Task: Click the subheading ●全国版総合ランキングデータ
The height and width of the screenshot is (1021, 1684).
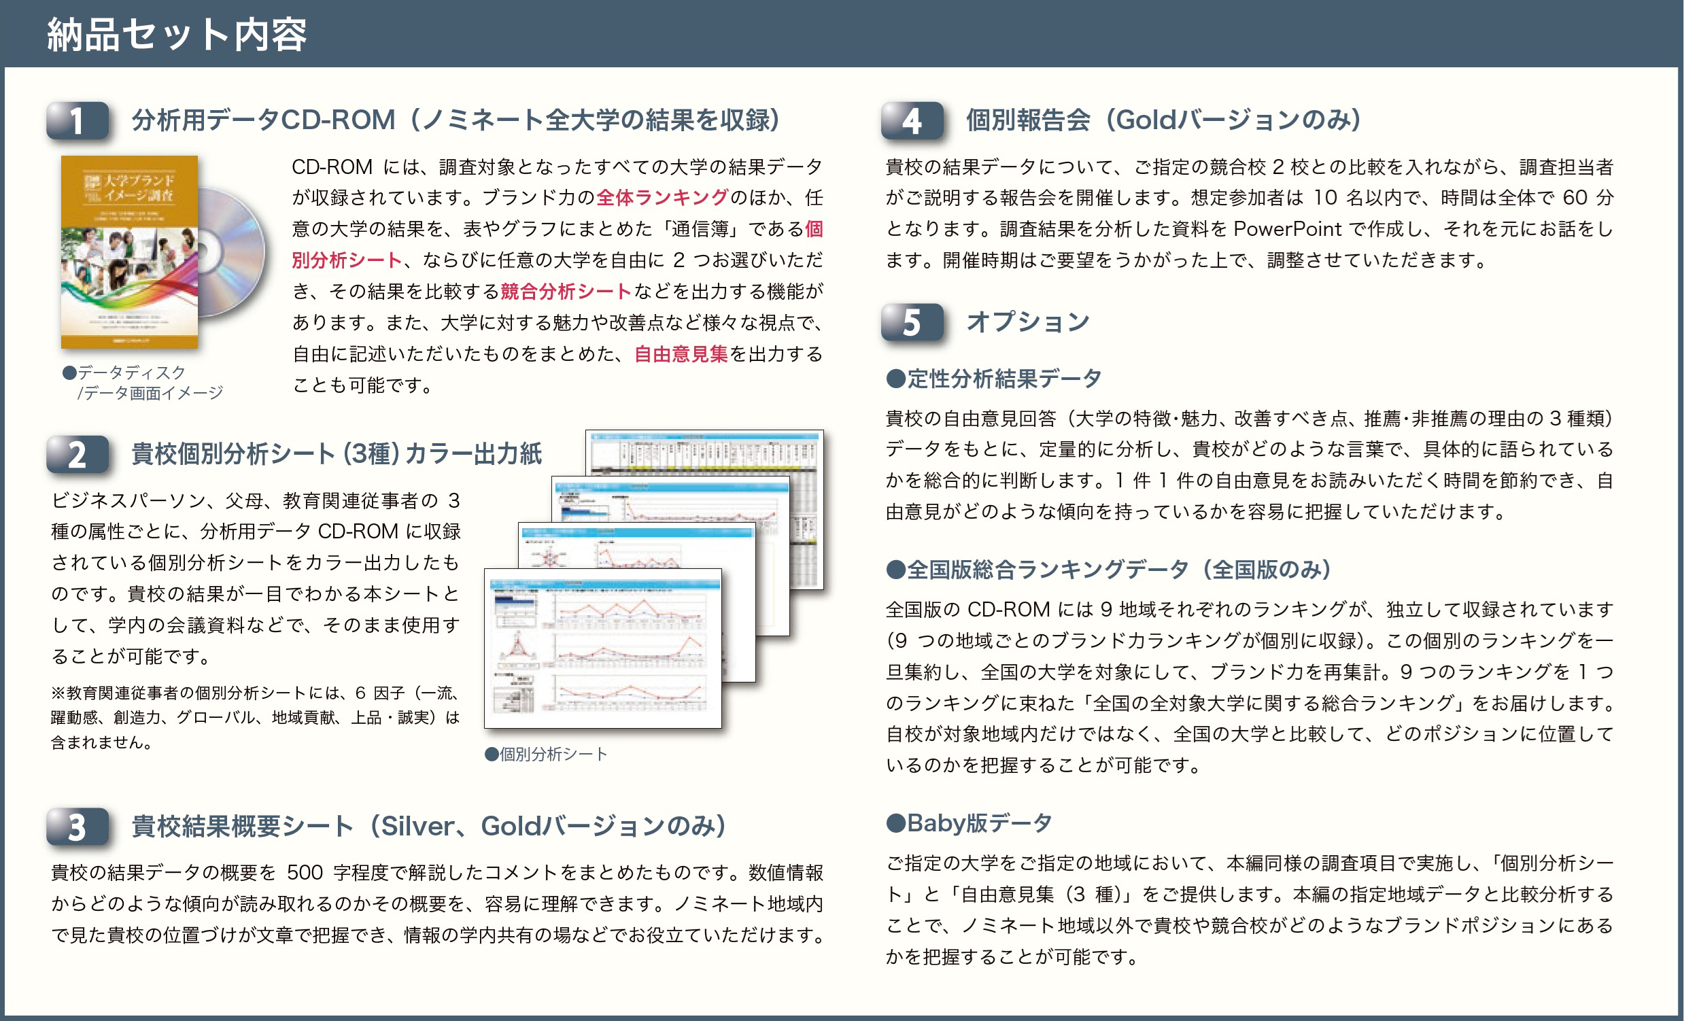Action: [1037, 569]
